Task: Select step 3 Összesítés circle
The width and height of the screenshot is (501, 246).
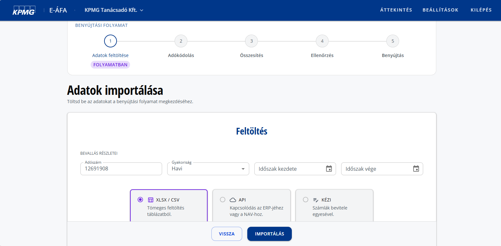Action: click(x=251, y=41)
